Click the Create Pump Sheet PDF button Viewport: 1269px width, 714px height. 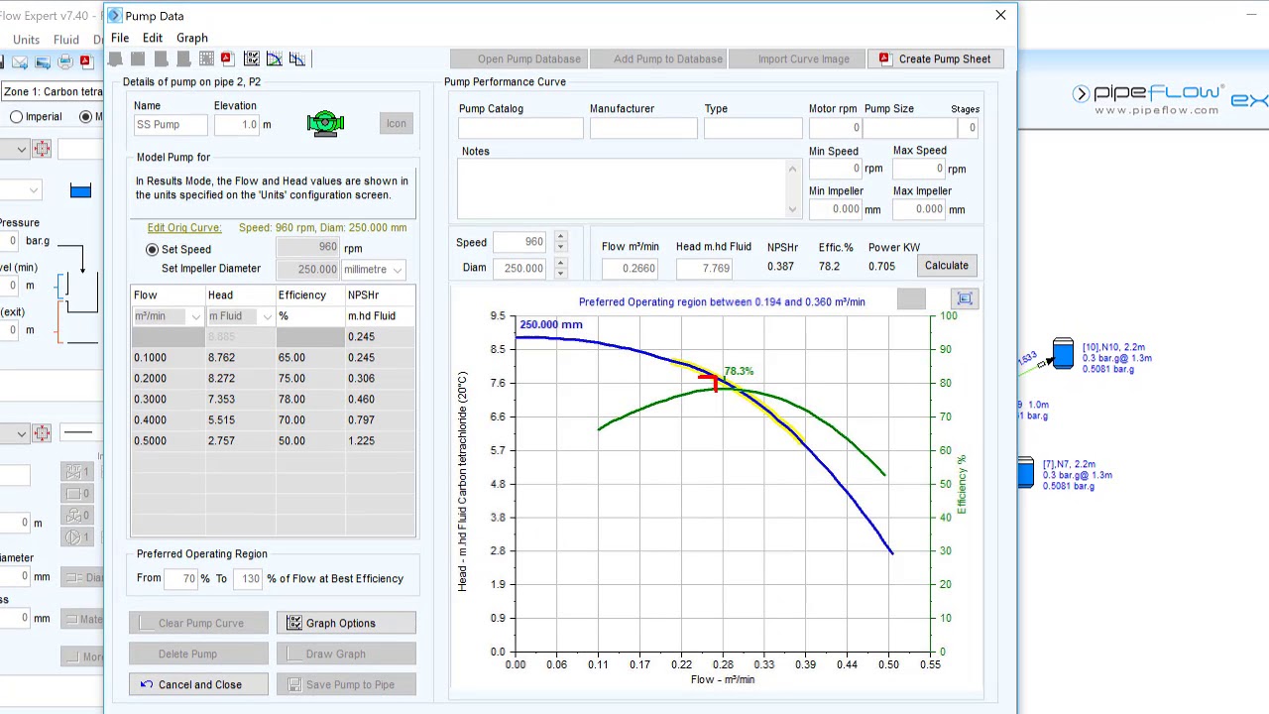point(934,59)
